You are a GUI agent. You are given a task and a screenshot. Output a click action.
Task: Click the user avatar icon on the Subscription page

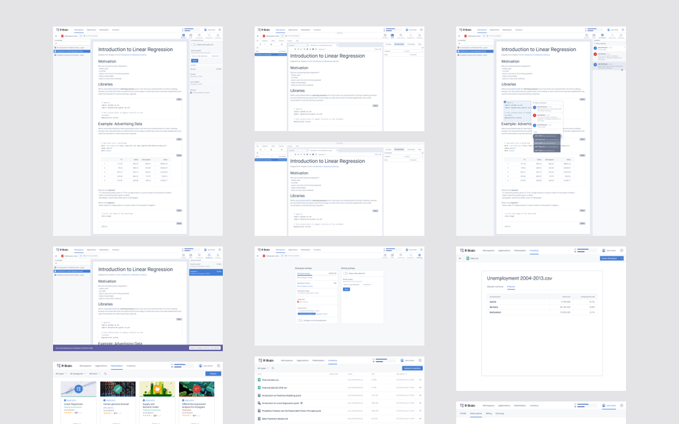click(603, 405)
